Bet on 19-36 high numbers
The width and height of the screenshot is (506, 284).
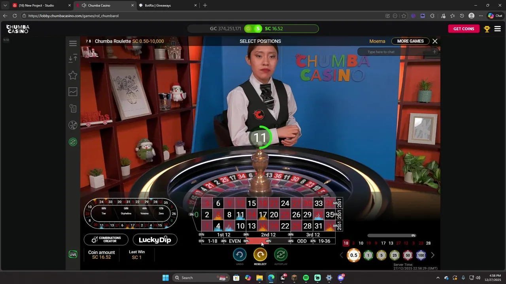point(324,241)
